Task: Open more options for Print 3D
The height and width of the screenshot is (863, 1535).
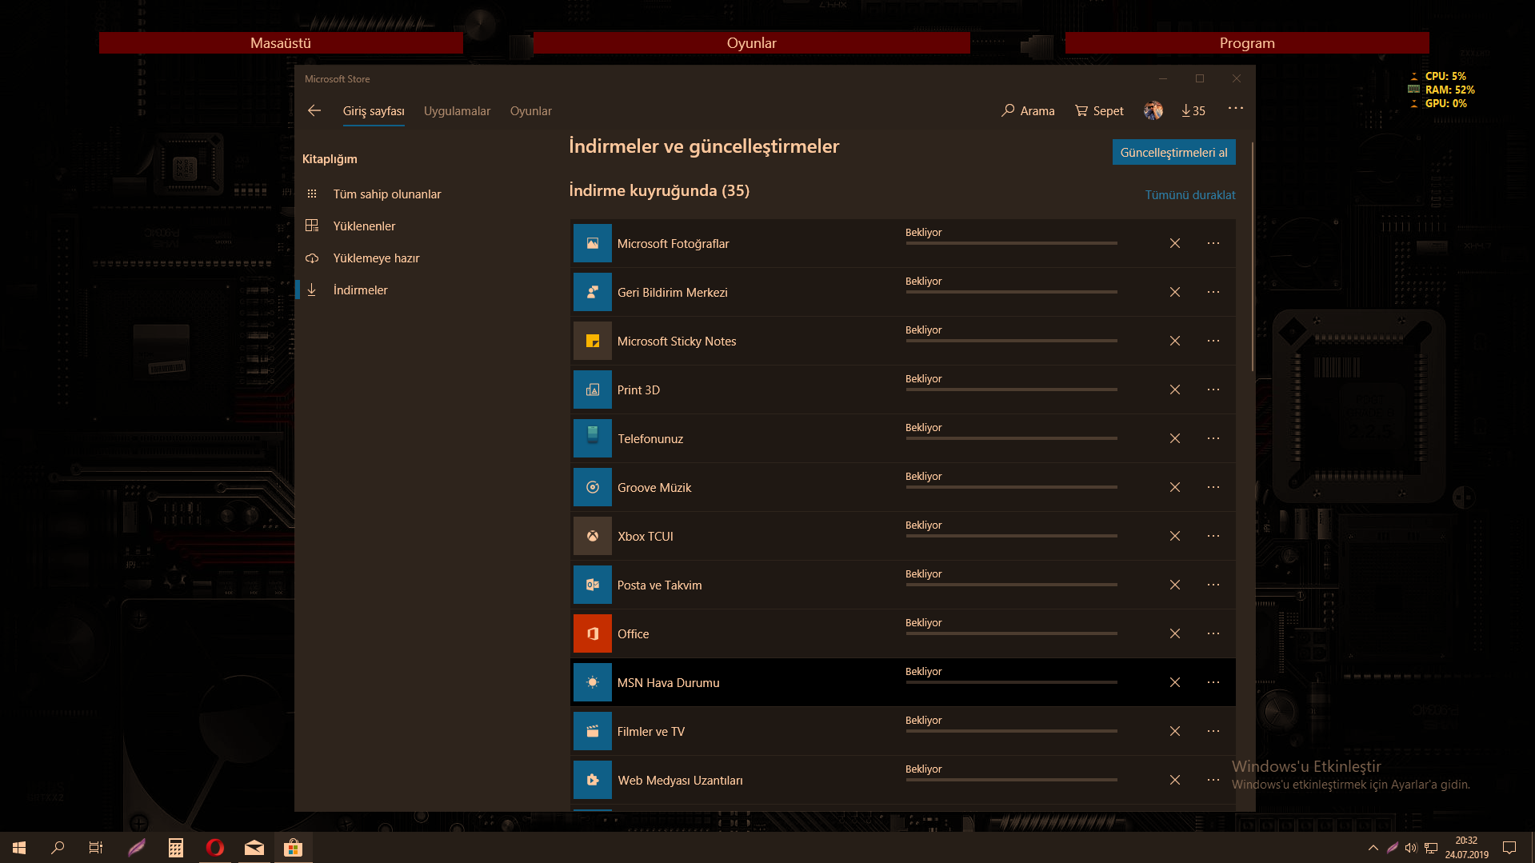Action: tap(1213, 390)
